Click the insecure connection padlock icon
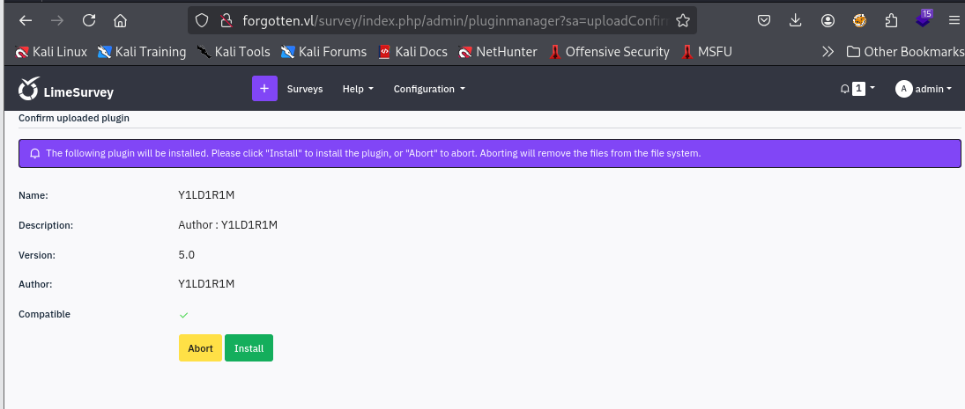The height and width of the screenshot is (409, 965). click(x=226, y=21)
